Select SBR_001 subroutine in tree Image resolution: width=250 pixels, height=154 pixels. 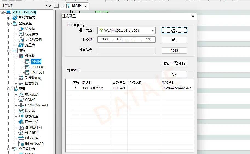[38, 67]
